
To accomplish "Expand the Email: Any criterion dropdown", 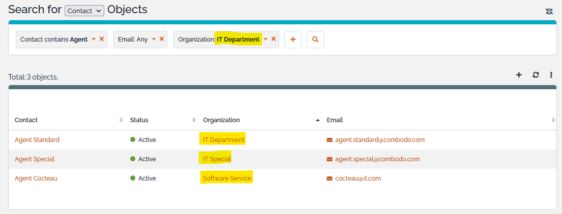I will [154, 39].
